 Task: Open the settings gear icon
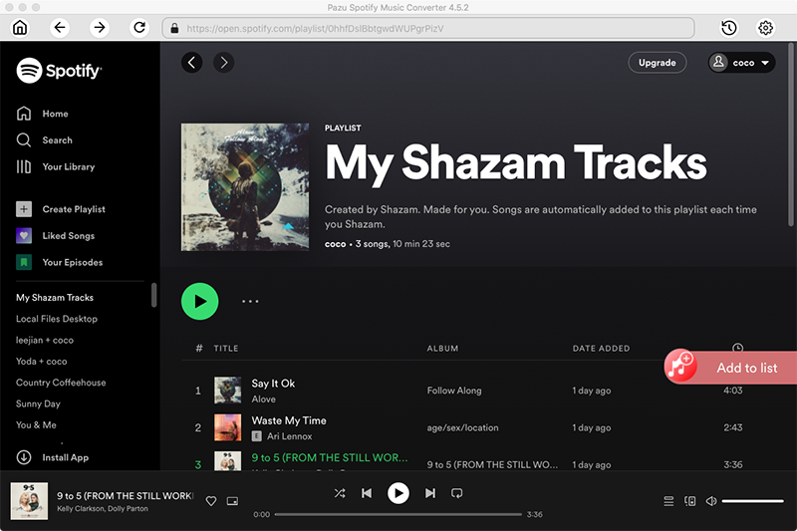pyautogui.click(x=766, y=28)
